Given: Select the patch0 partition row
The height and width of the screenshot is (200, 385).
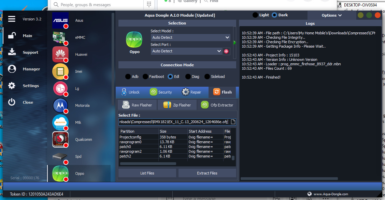Looking at the screenshot, I should click(175, 147).
